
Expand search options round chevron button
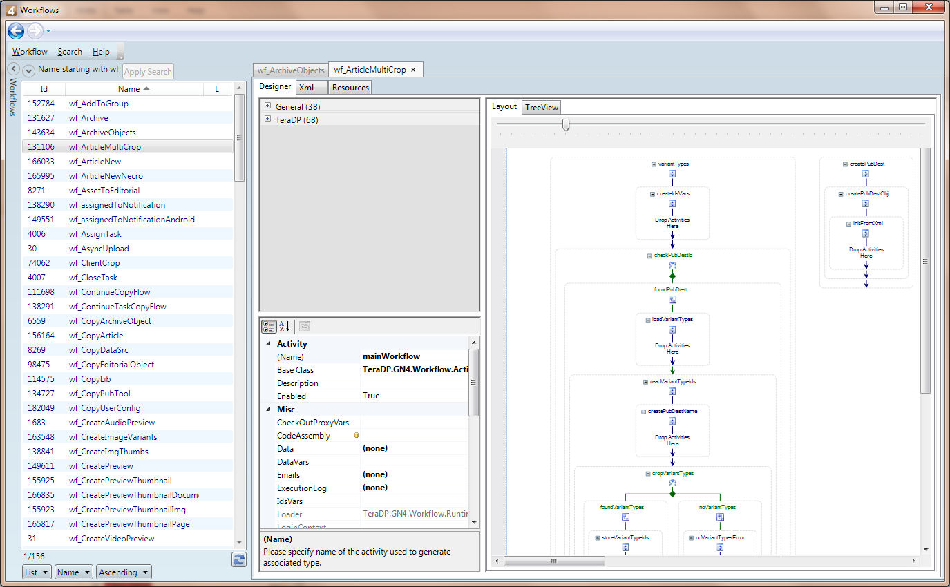pos(29,70)
